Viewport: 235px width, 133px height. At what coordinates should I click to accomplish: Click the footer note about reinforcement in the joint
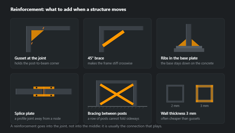(x=86, y=126)
